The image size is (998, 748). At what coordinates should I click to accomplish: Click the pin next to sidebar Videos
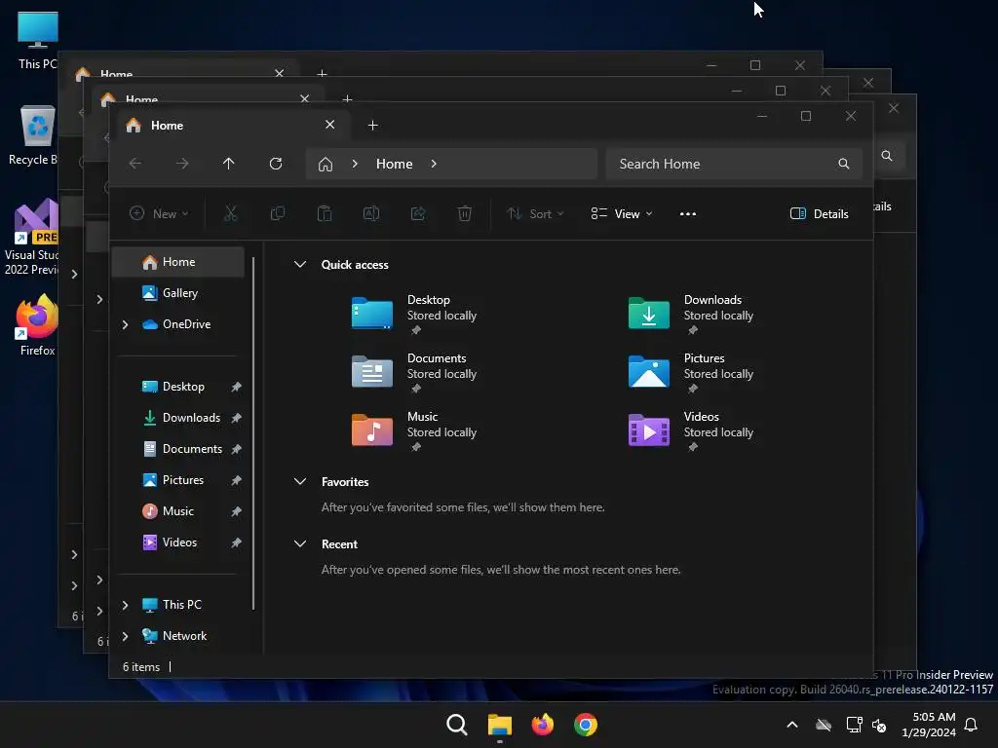pyautogui.click(x=236, y=542)
